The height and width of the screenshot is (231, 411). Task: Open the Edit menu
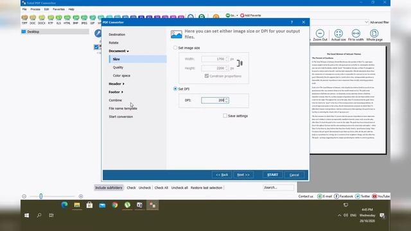46,9
